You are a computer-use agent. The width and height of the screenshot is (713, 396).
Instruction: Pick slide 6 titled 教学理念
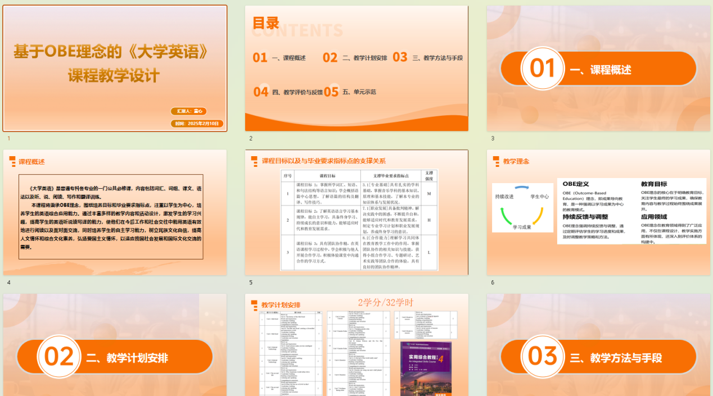598,212
